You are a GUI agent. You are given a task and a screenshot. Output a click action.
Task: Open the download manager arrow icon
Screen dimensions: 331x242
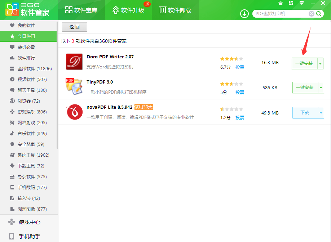[244, 14]
